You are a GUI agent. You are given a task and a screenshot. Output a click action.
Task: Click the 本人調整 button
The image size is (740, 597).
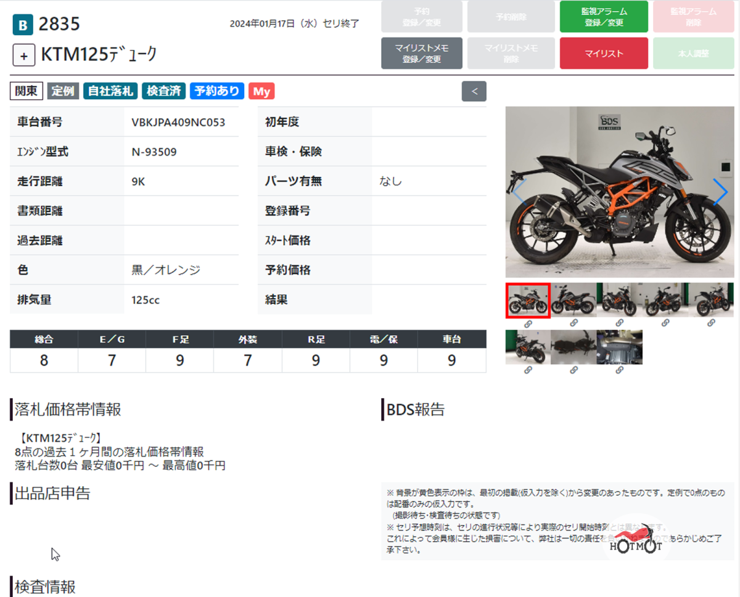[x=694, y=54]
